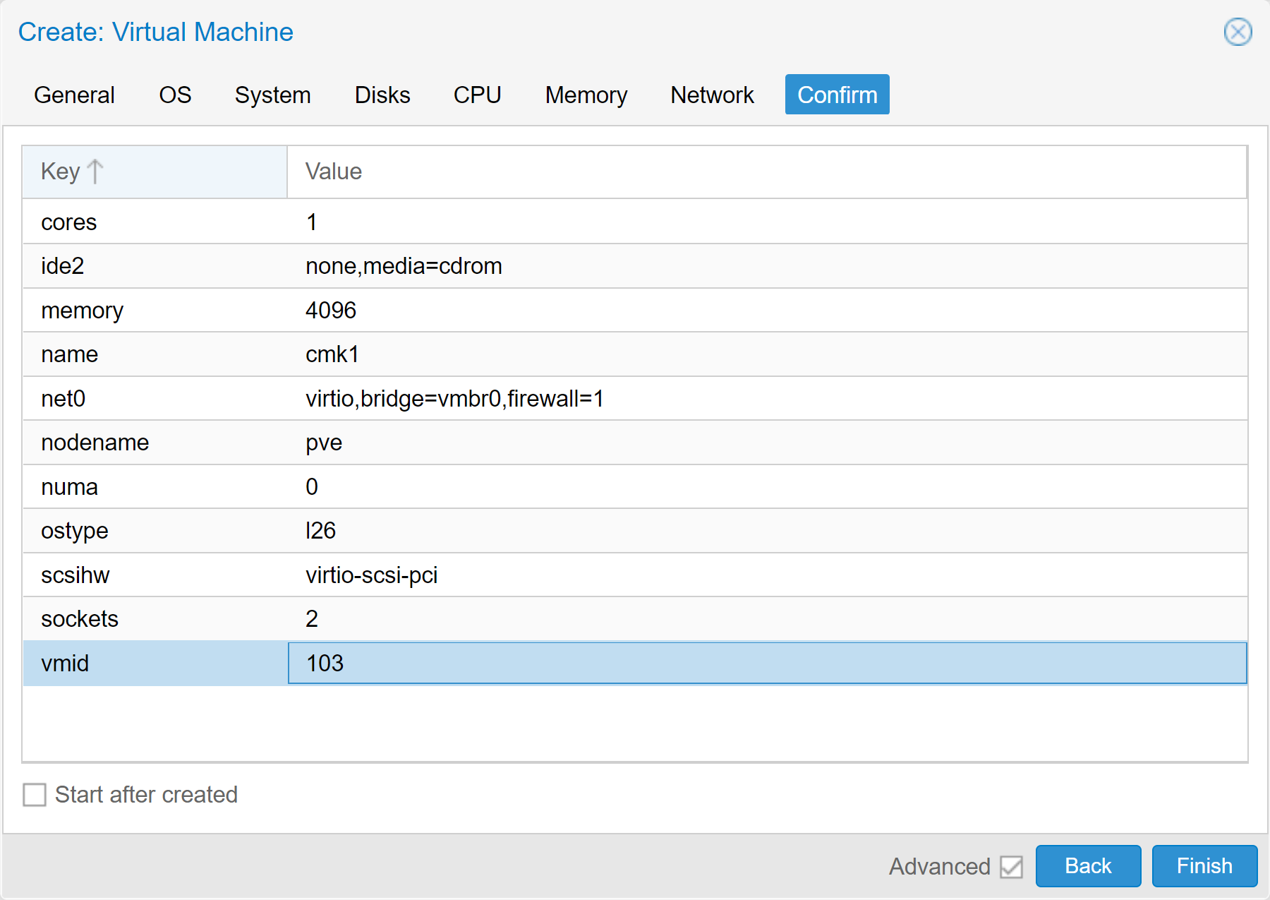
Task: Open the System tab
Action: 273,95
